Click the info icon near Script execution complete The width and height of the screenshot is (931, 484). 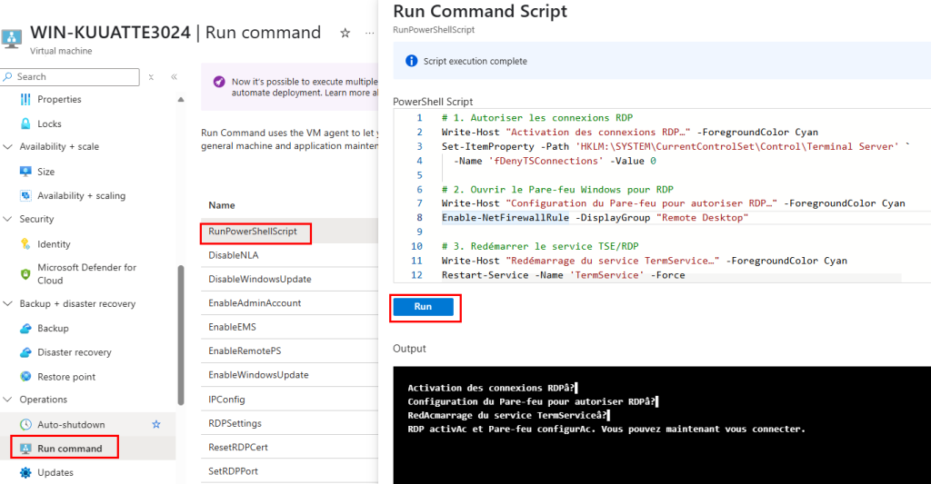(x=411, y=61)
